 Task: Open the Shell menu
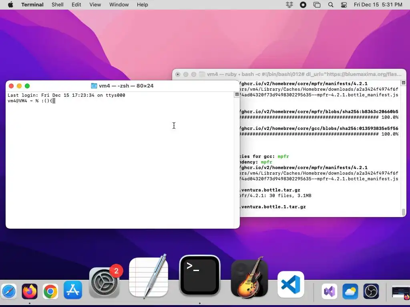58,5
